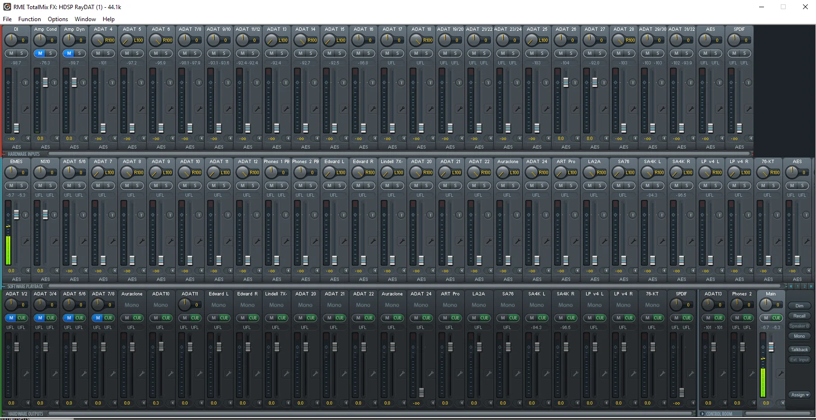
Task: Unmute the ADAT 1/2 hardware output
Action: [x=11, y=318]
